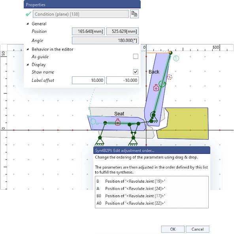Image resolution: width=234 pixels, height=234 pixels.
Task: Click the Seat label in the canvas
Action: click(x=119, y=114)
